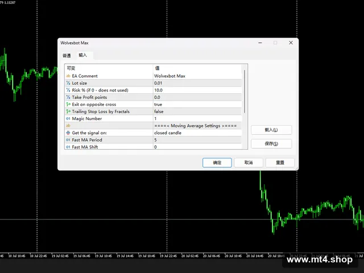The image size is (364, 273).
Task: Select the EA Comment parameter name
Action: (x=85, y=76)
